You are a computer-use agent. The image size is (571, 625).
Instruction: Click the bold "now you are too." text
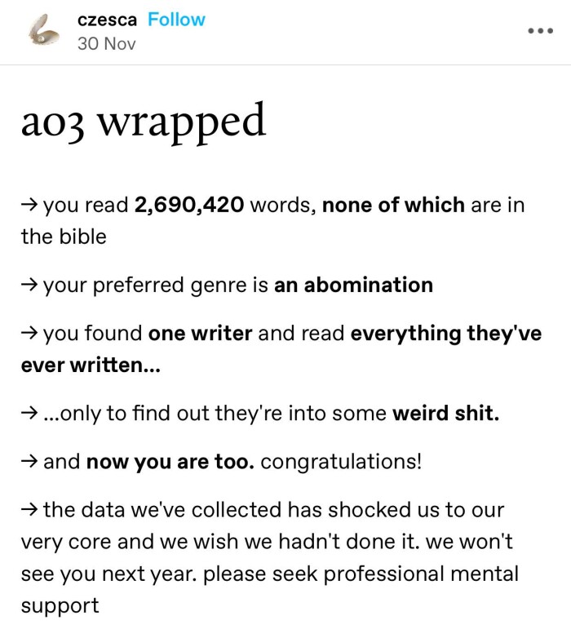(x=170, y=462)
